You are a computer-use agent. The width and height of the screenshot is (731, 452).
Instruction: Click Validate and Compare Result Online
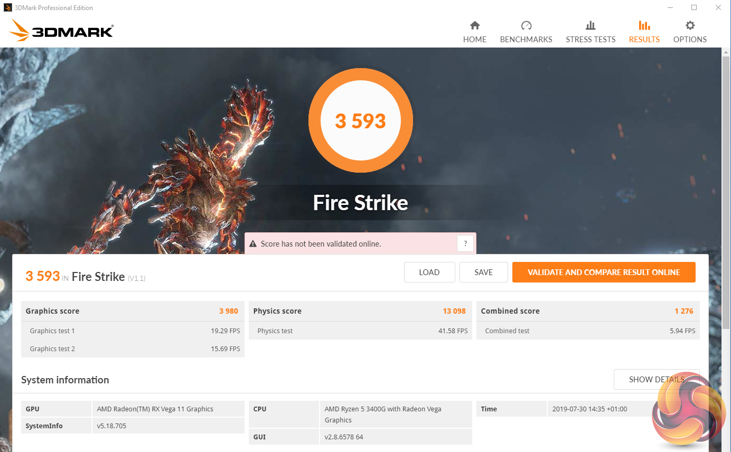(603, 272)
